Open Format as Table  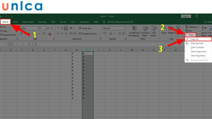[x=145, y=31]
